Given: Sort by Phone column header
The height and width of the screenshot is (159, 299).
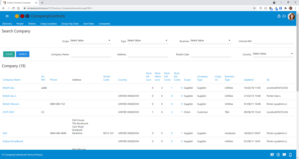Looking at the screenshot, I should [x=54, y=80].
